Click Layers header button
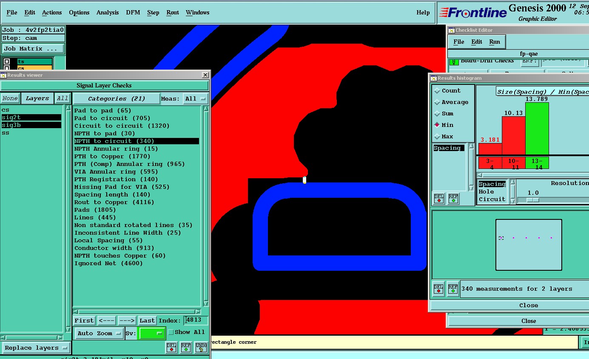The image size is (589, 359). (x=37, y=98)
